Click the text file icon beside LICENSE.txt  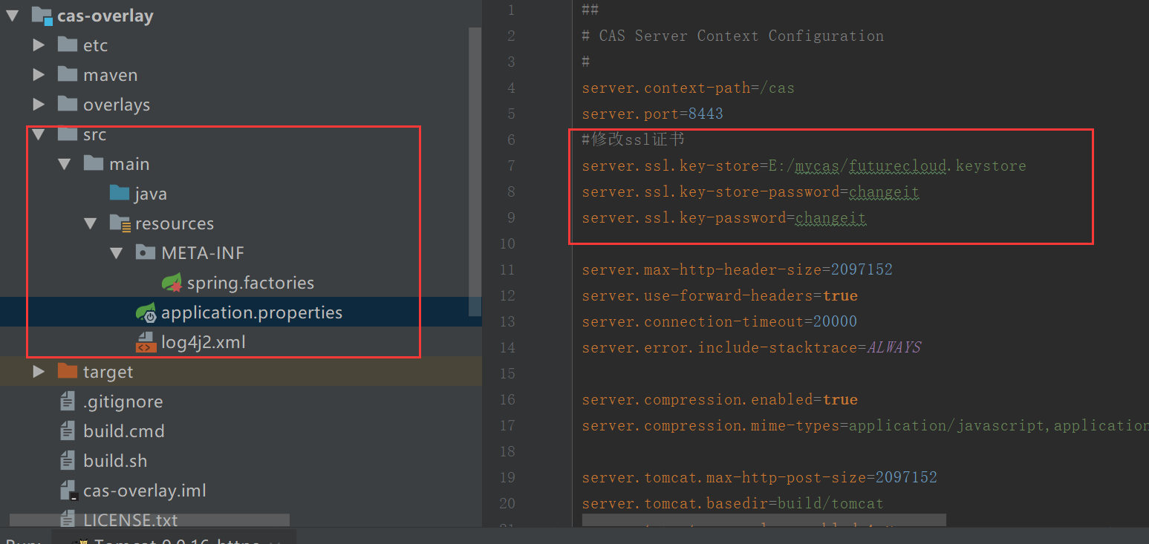67,520
